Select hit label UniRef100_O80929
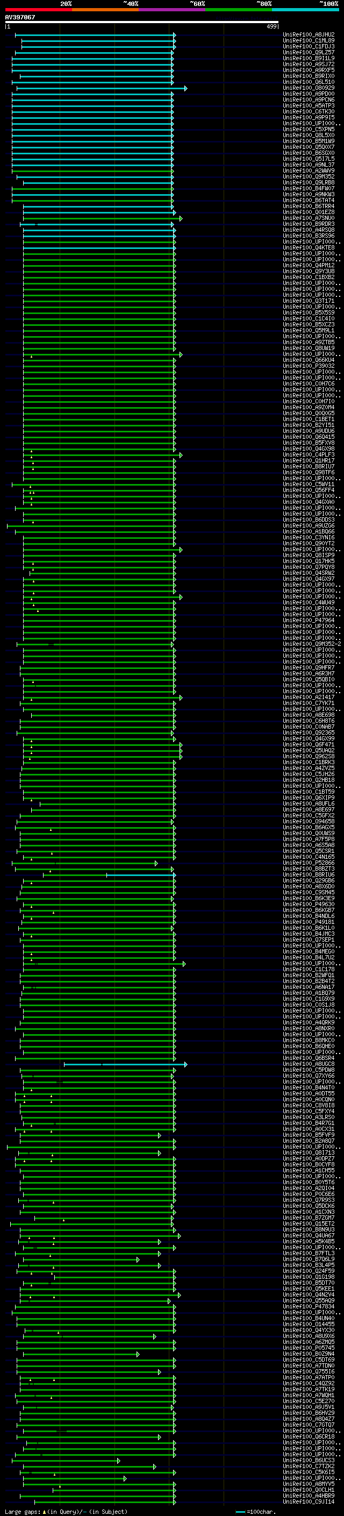 click(x=309, y=88)
